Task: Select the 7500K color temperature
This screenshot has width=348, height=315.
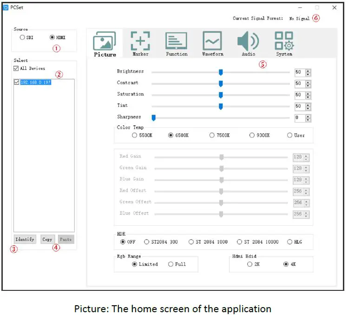Action: coord(212,135)
